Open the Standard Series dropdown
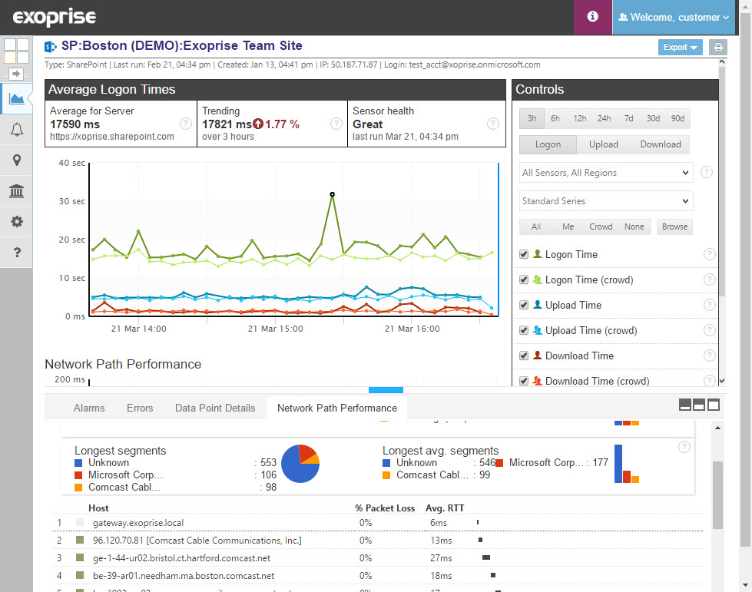Screen dimensions: 752x592 [606, 201]
